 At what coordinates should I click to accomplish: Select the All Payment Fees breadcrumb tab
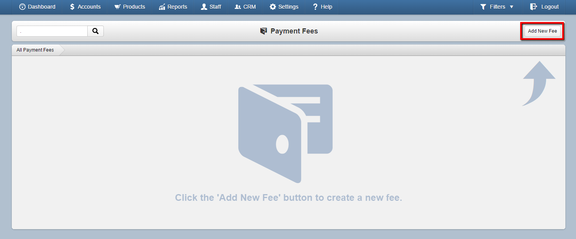click(x=35, y=50)
